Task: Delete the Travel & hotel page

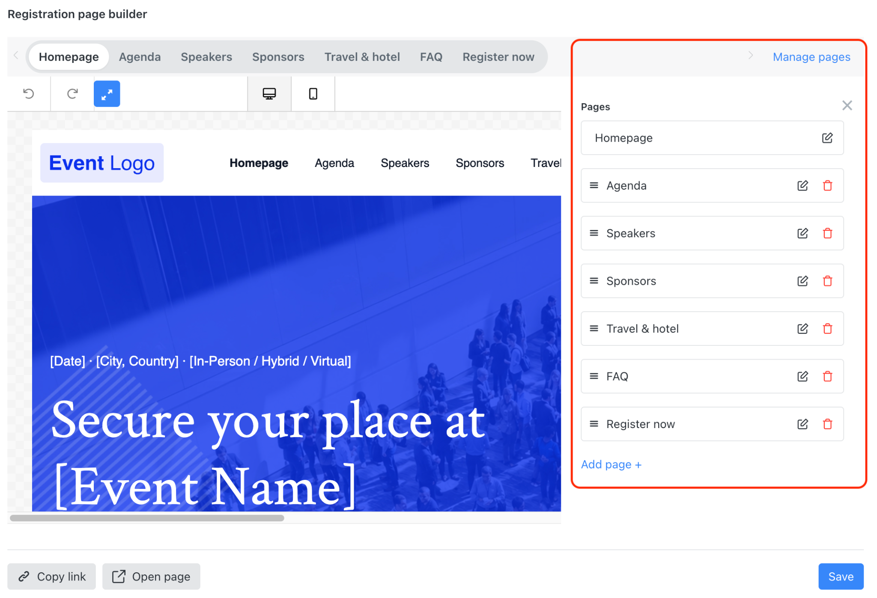Action: (827, 329)
